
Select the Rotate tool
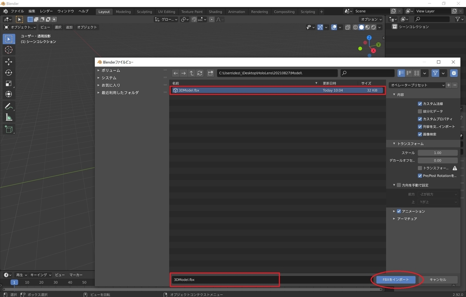9,73
